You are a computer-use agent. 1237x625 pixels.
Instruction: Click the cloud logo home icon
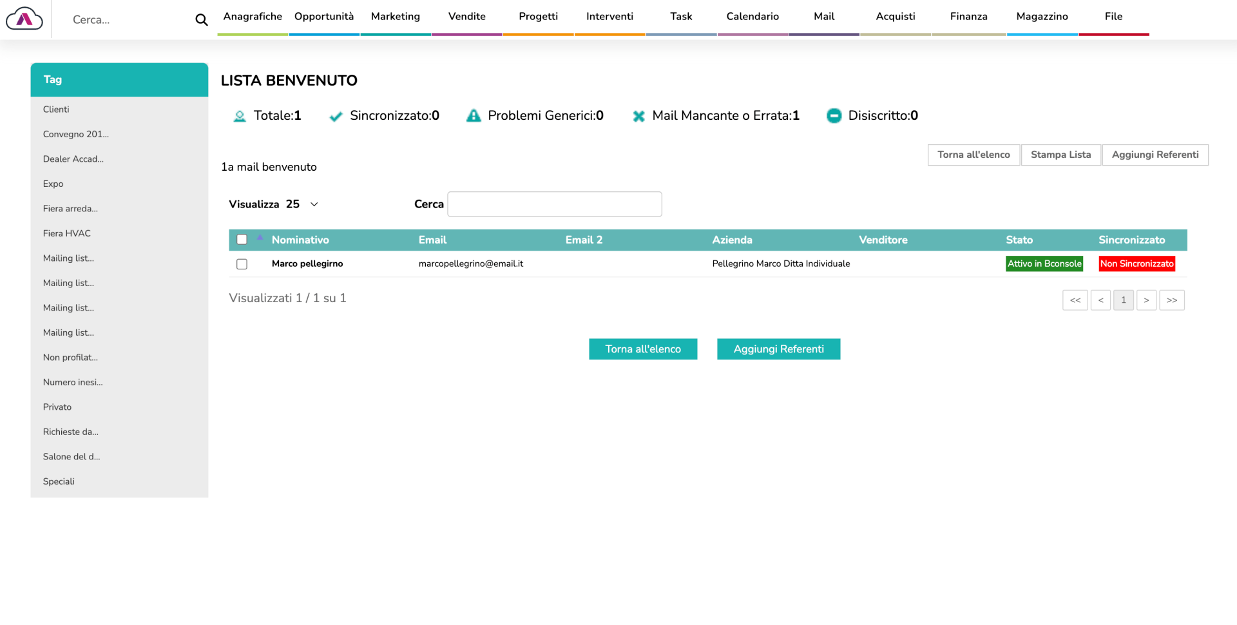click(x=24, y=19)
